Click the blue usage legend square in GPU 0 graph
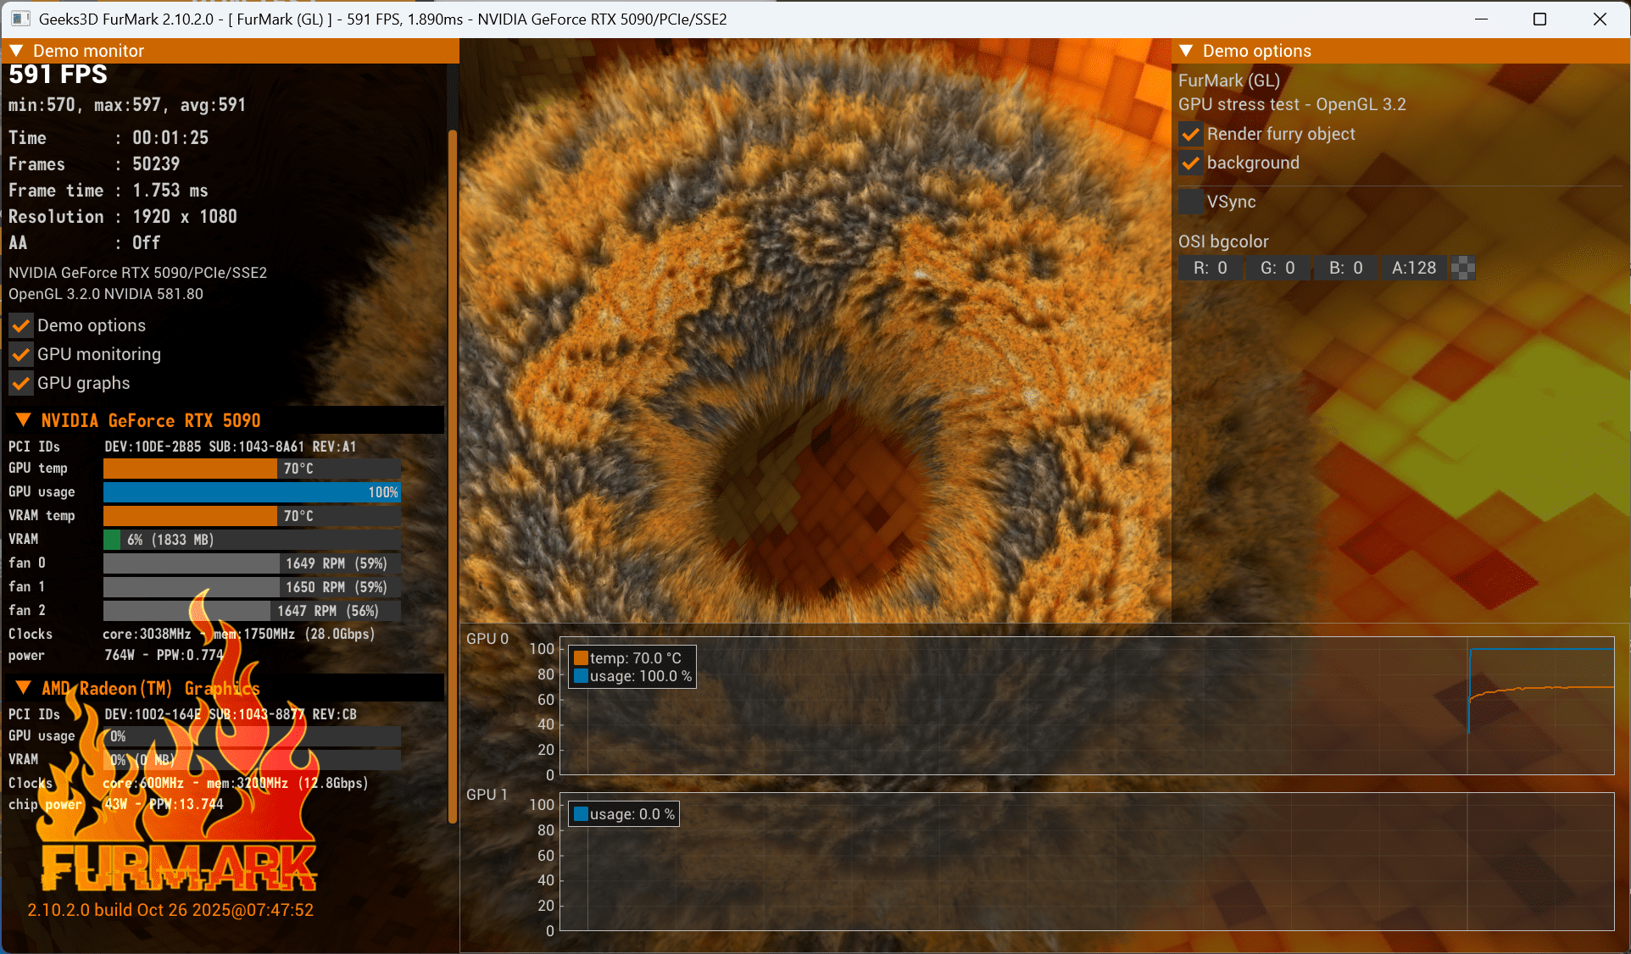1631x954 pixels. (581, 676)
